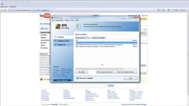Viewport: 189px width, 106px height.
Task: Click the Back button in AVG
Action: point(131,78)
